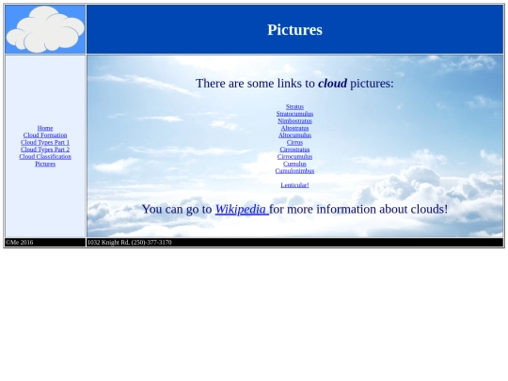View the Nimbostratus picture link
Image resolution: width=508 pixels, height=381 pixels.
tap(294, 120)
